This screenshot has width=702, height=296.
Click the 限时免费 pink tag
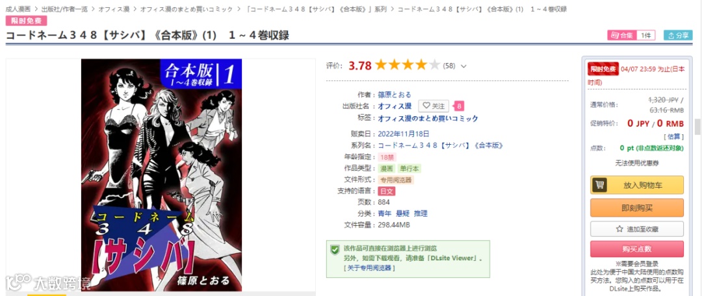pyautogui.click(x=26, y=21)
